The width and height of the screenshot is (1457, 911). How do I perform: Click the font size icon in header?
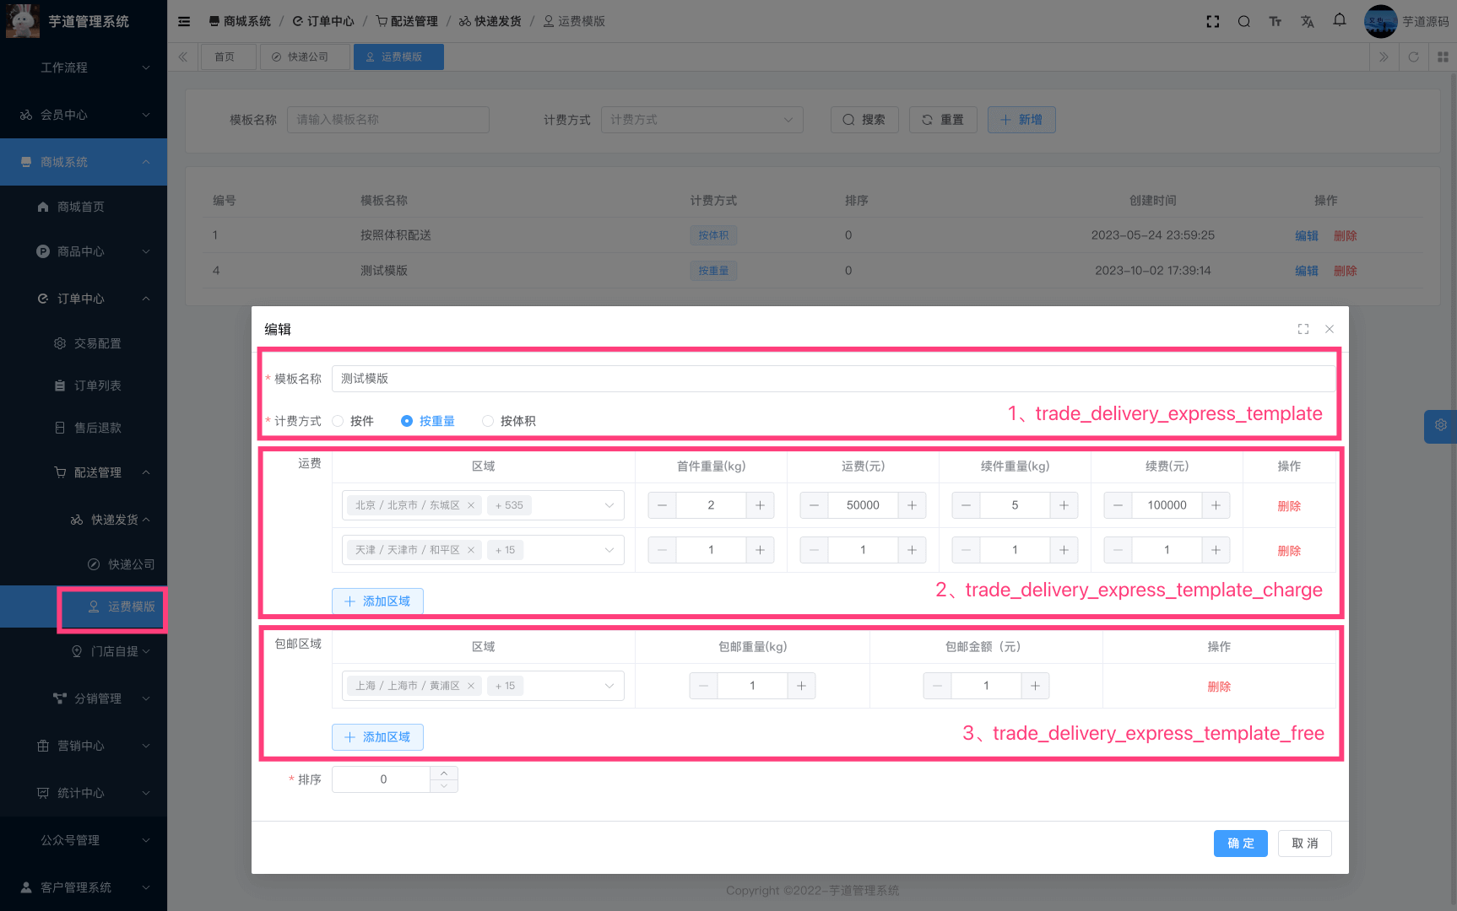(x=1275, y=21)
